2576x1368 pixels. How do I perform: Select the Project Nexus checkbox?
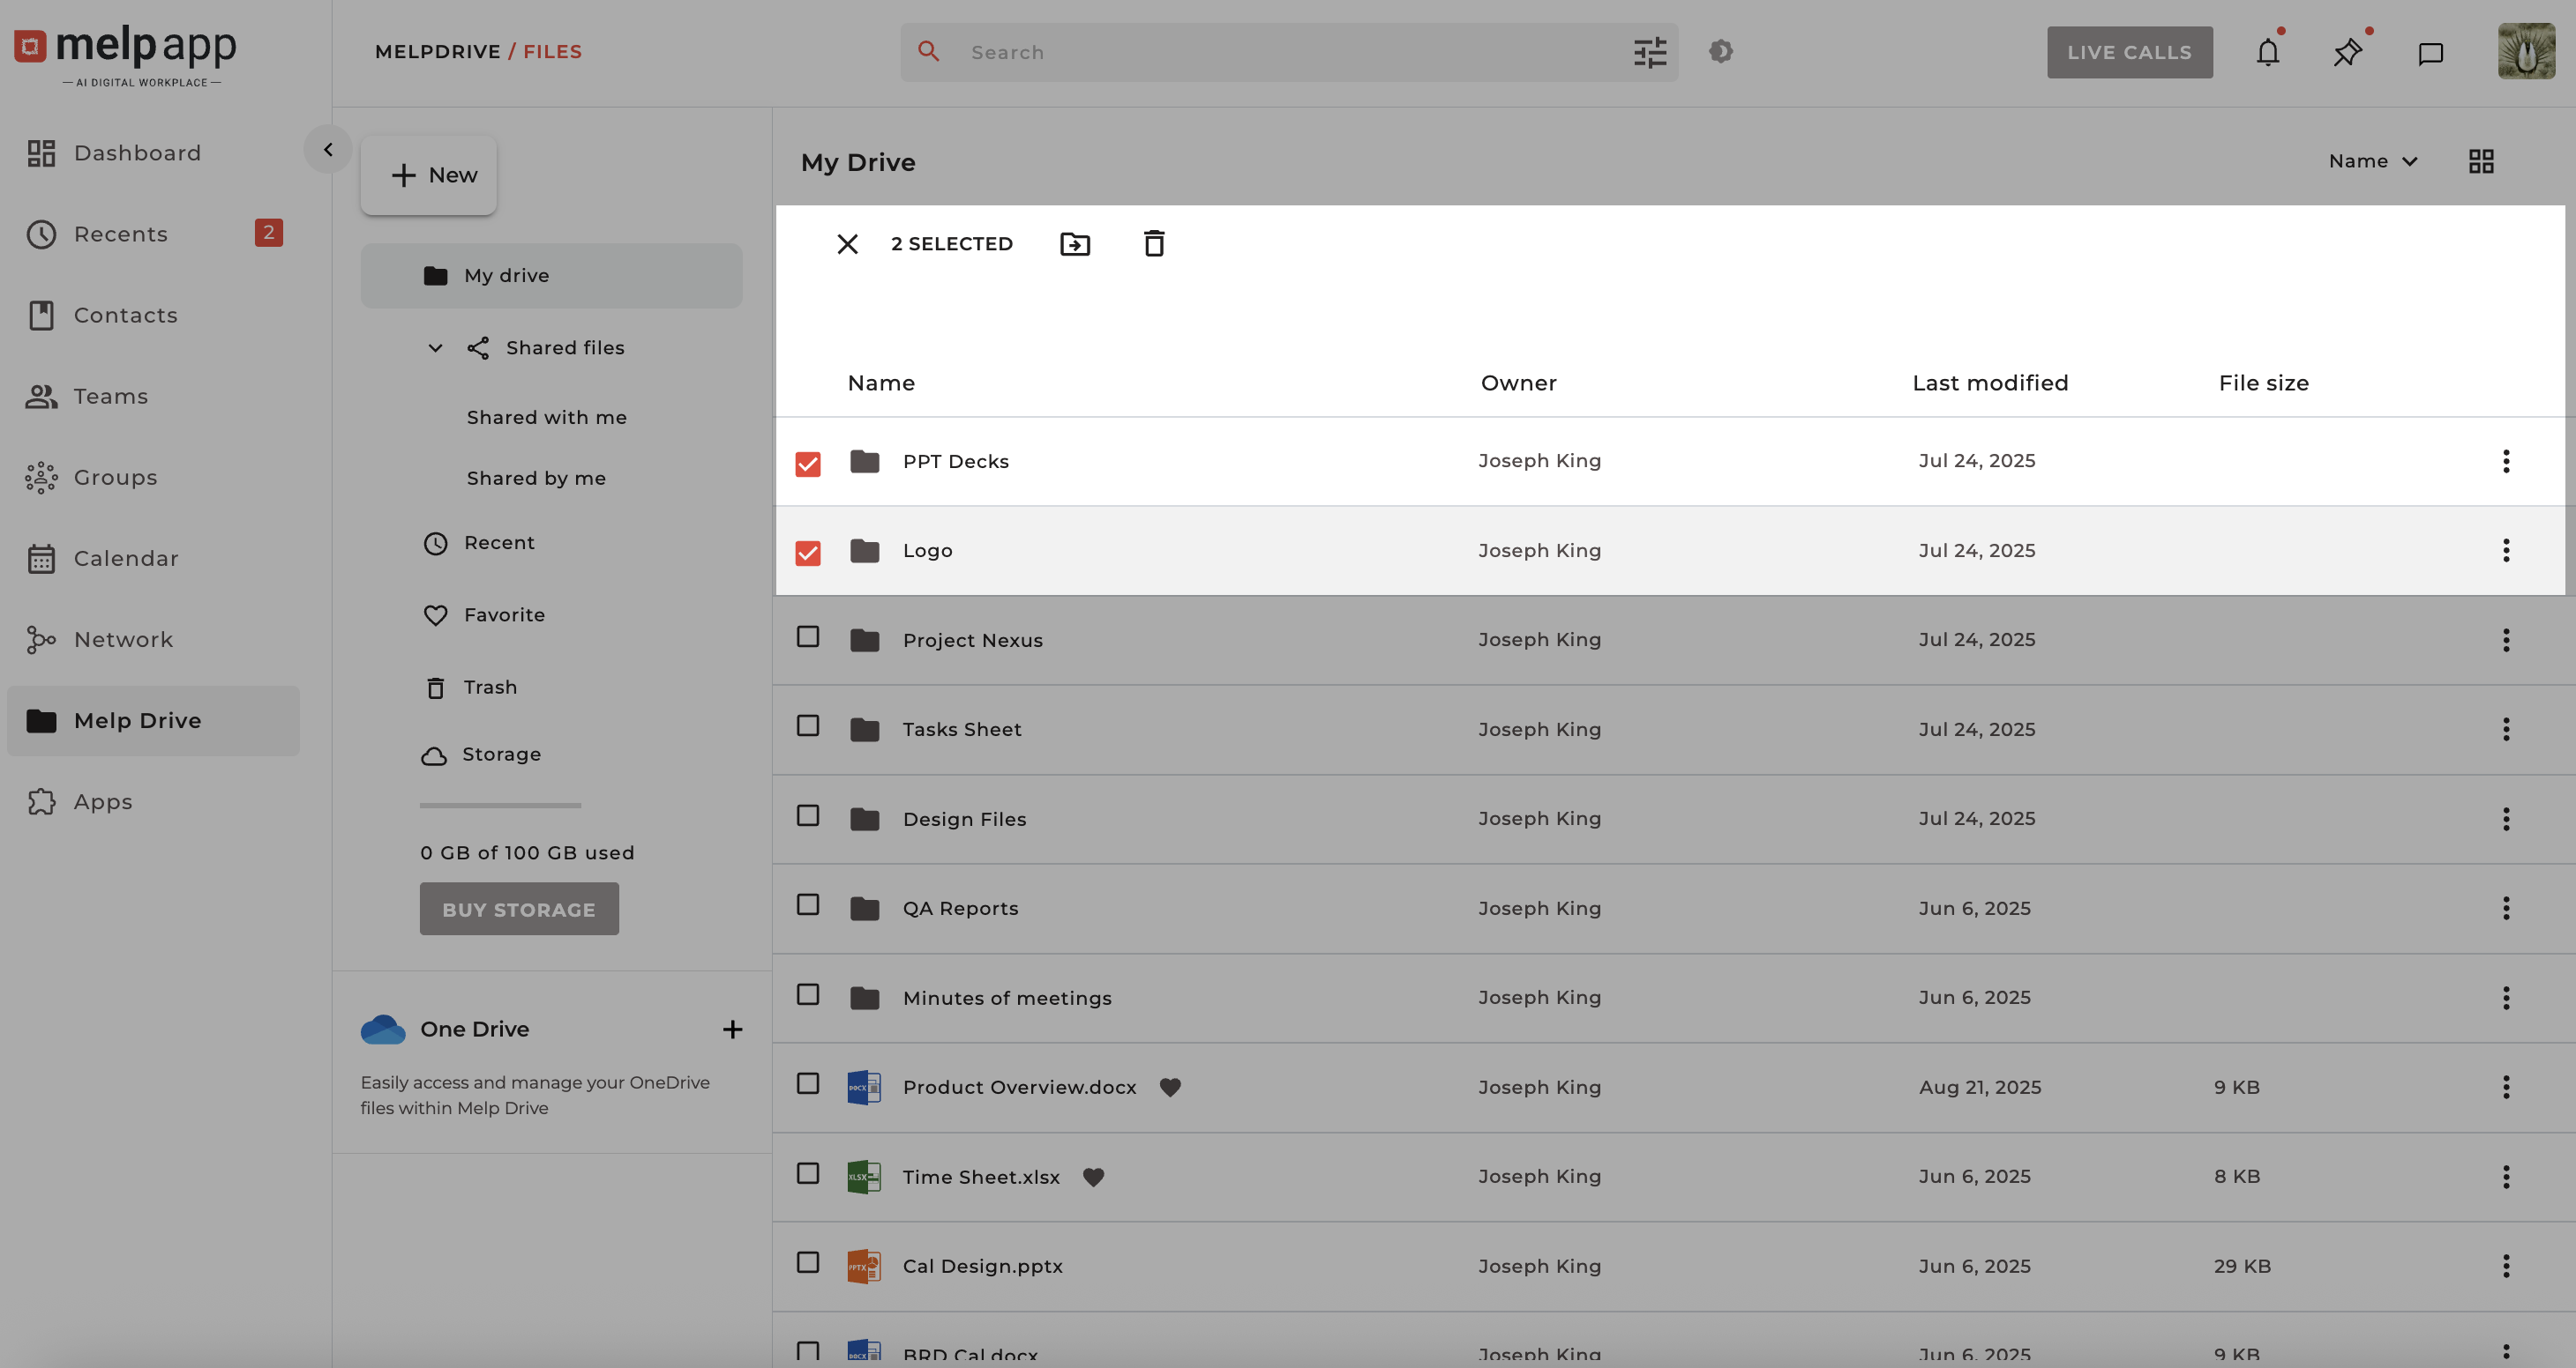808,637
